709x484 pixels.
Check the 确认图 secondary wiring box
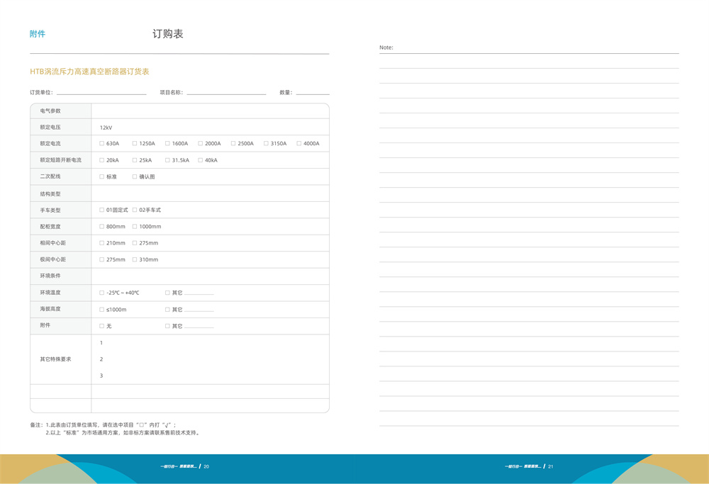135,176
